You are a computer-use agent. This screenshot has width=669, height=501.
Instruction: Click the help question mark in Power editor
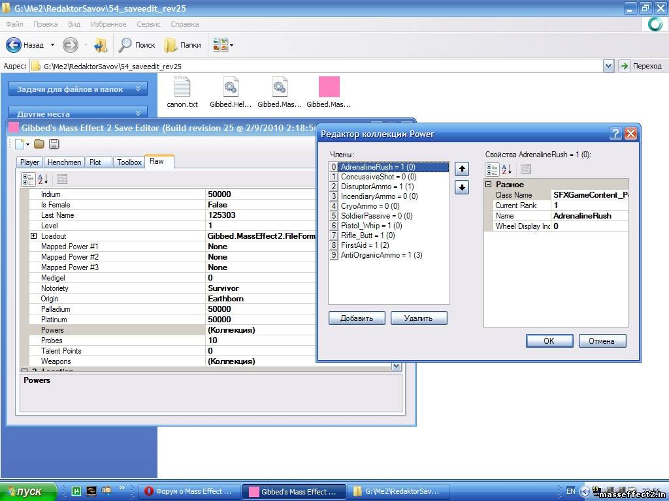pyautogui.click(x=615, y=134)
